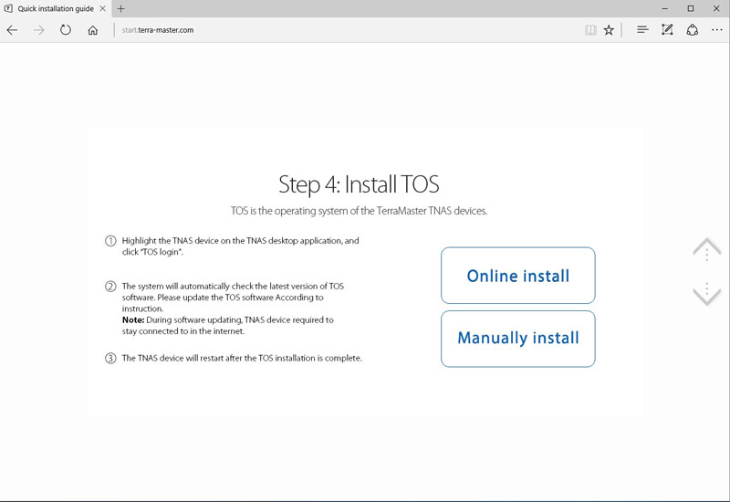This screenshot has width=730, height=502.
Task: Open the browser home page
Action: point(93,30)
